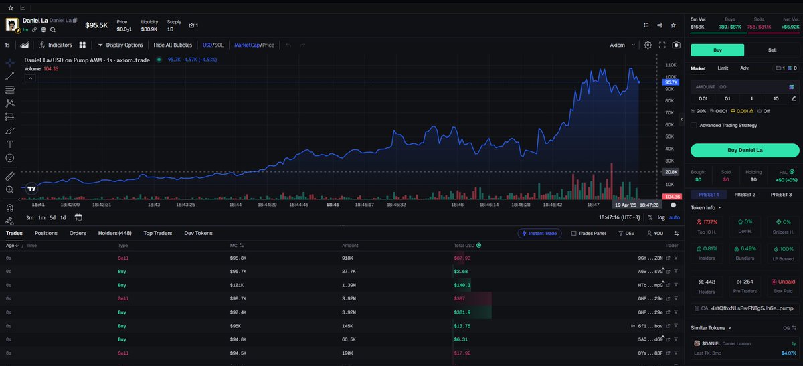Open the Axiom chart source dropdown
This screenshot has width=803, height=366.
click(622, 45)
